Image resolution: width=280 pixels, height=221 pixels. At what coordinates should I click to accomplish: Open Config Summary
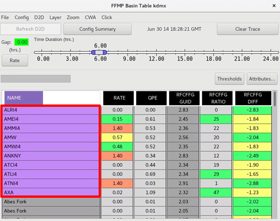97,29
